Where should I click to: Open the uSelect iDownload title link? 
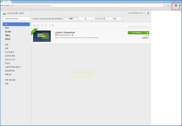(65, 32)
